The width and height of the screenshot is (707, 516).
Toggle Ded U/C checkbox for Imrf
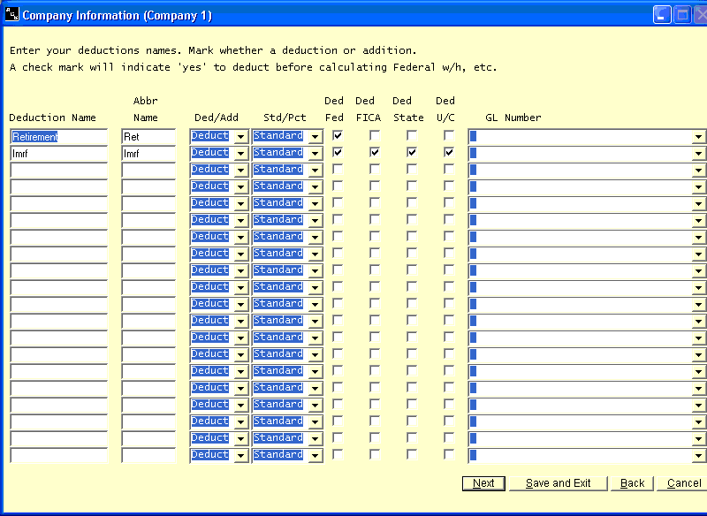coord(449,153)
